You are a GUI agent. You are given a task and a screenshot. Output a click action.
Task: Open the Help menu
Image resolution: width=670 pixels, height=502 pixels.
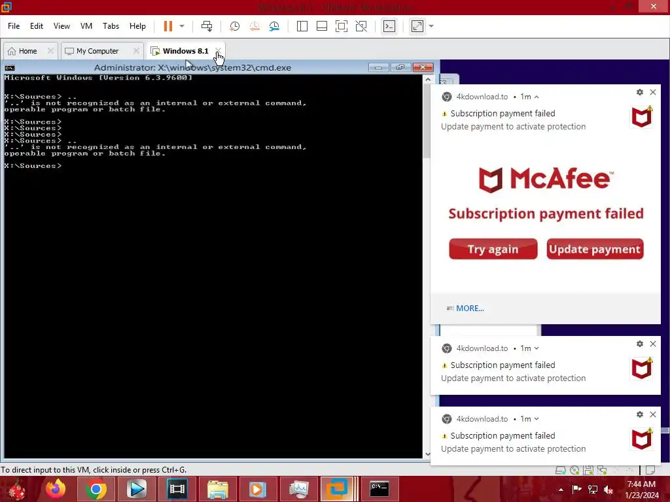coord(137,26)
